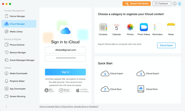The height and width of the screenshot is (111, 185).
Task: Open the link about managing iCloud Drive files
Action: click(69, 107)
